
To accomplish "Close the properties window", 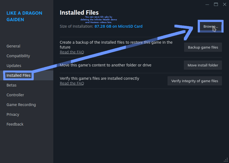I will (x=224, y=4).
